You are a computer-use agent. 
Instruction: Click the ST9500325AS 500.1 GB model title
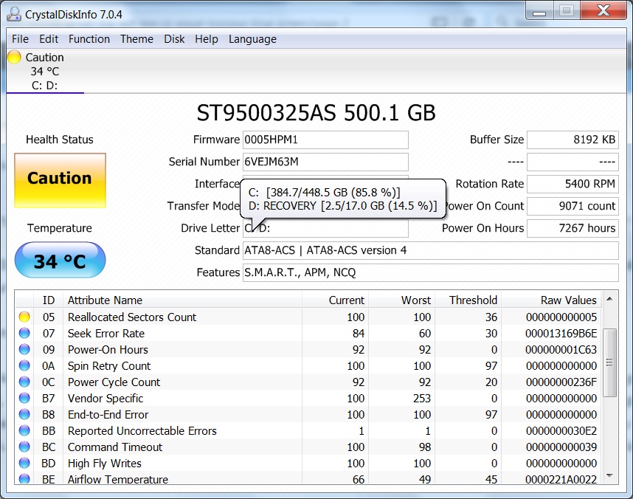(316, 113)
